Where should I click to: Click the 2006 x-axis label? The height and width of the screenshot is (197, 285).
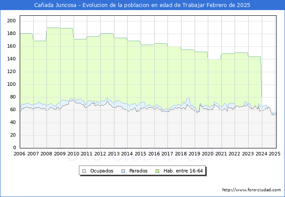(x=19, y=154)
